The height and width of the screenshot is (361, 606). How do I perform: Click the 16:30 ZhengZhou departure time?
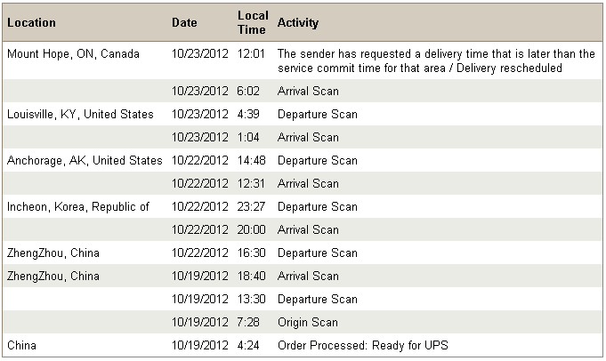(252, 253)
